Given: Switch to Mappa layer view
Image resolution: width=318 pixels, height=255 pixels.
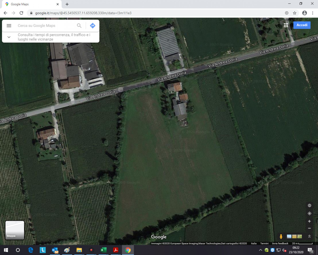Looking at the screenshot, I should [15, 230].
